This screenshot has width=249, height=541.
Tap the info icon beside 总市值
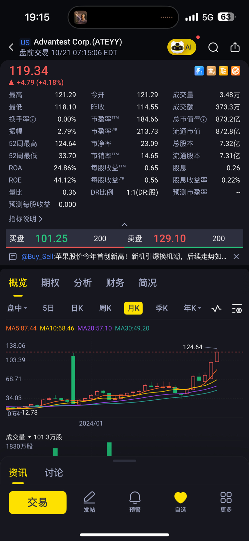click(x=204, y=120)
